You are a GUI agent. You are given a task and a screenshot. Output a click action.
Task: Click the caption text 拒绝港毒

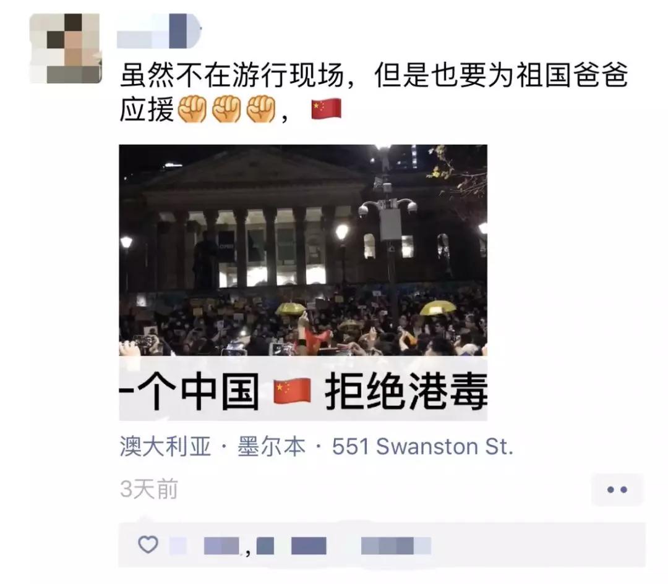click(x=406, y=391)
